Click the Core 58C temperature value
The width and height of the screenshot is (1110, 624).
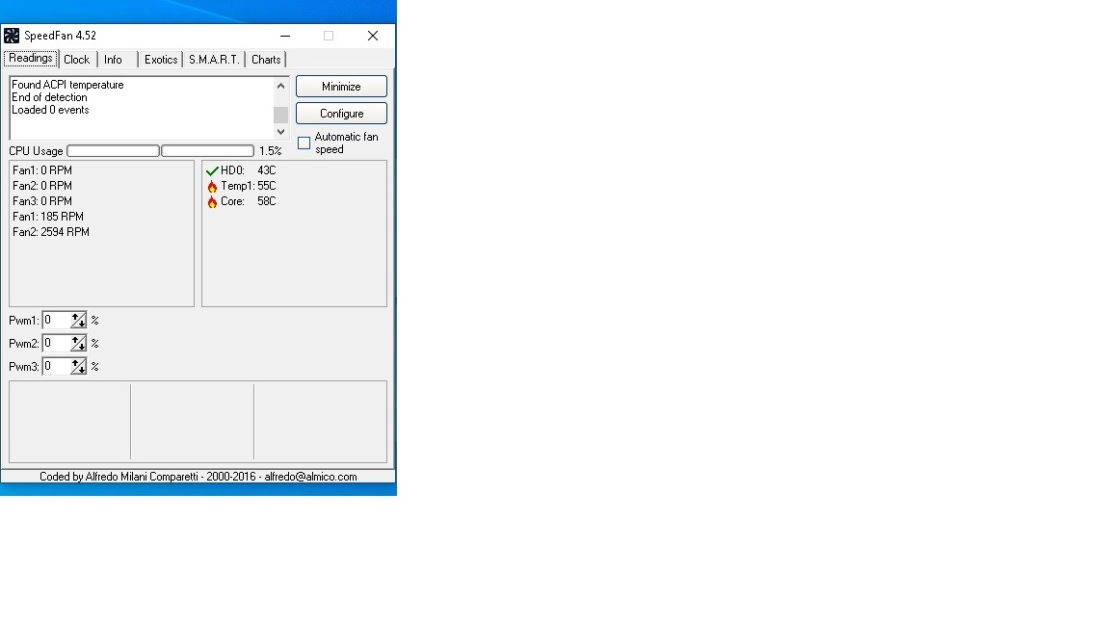tap(267, 201)
